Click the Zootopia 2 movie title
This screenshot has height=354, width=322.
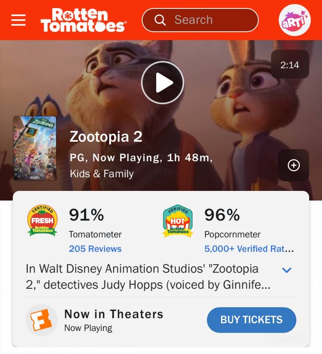(x=106, y=137)
